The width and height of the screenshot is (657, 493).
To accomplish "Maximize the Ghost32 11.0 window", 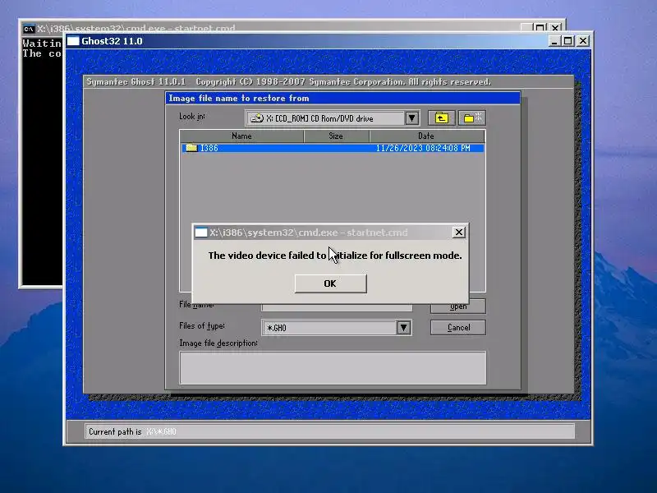I will click(x=568, y=41).
